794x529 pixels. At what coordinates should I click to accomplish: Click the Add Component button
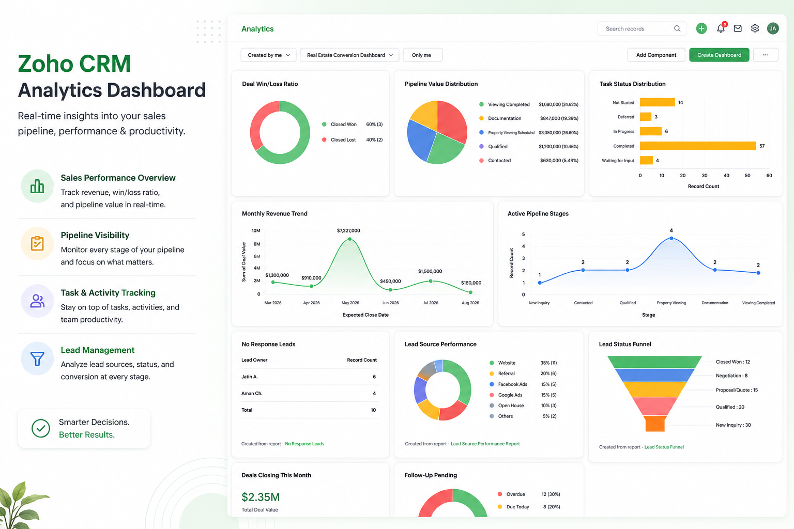pos(656,55)
